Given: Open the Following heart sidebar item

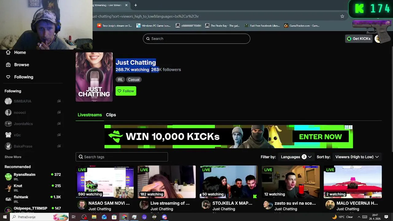Looking at the screenshot, I should 19,77.
